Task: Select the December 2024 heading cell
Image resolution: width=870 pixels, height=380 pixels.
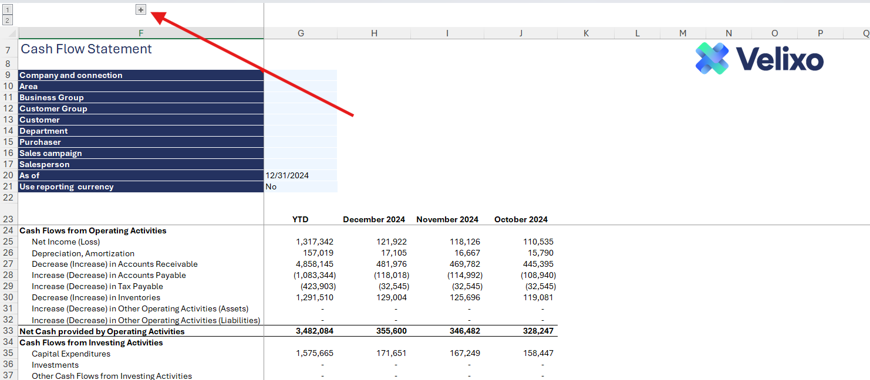Action: click(374, 219)
